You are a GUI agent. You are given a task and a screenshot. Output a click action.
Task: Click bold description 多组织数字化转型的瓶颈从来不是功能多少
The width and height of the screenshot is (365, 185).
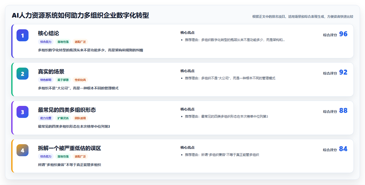coord(91,50)
